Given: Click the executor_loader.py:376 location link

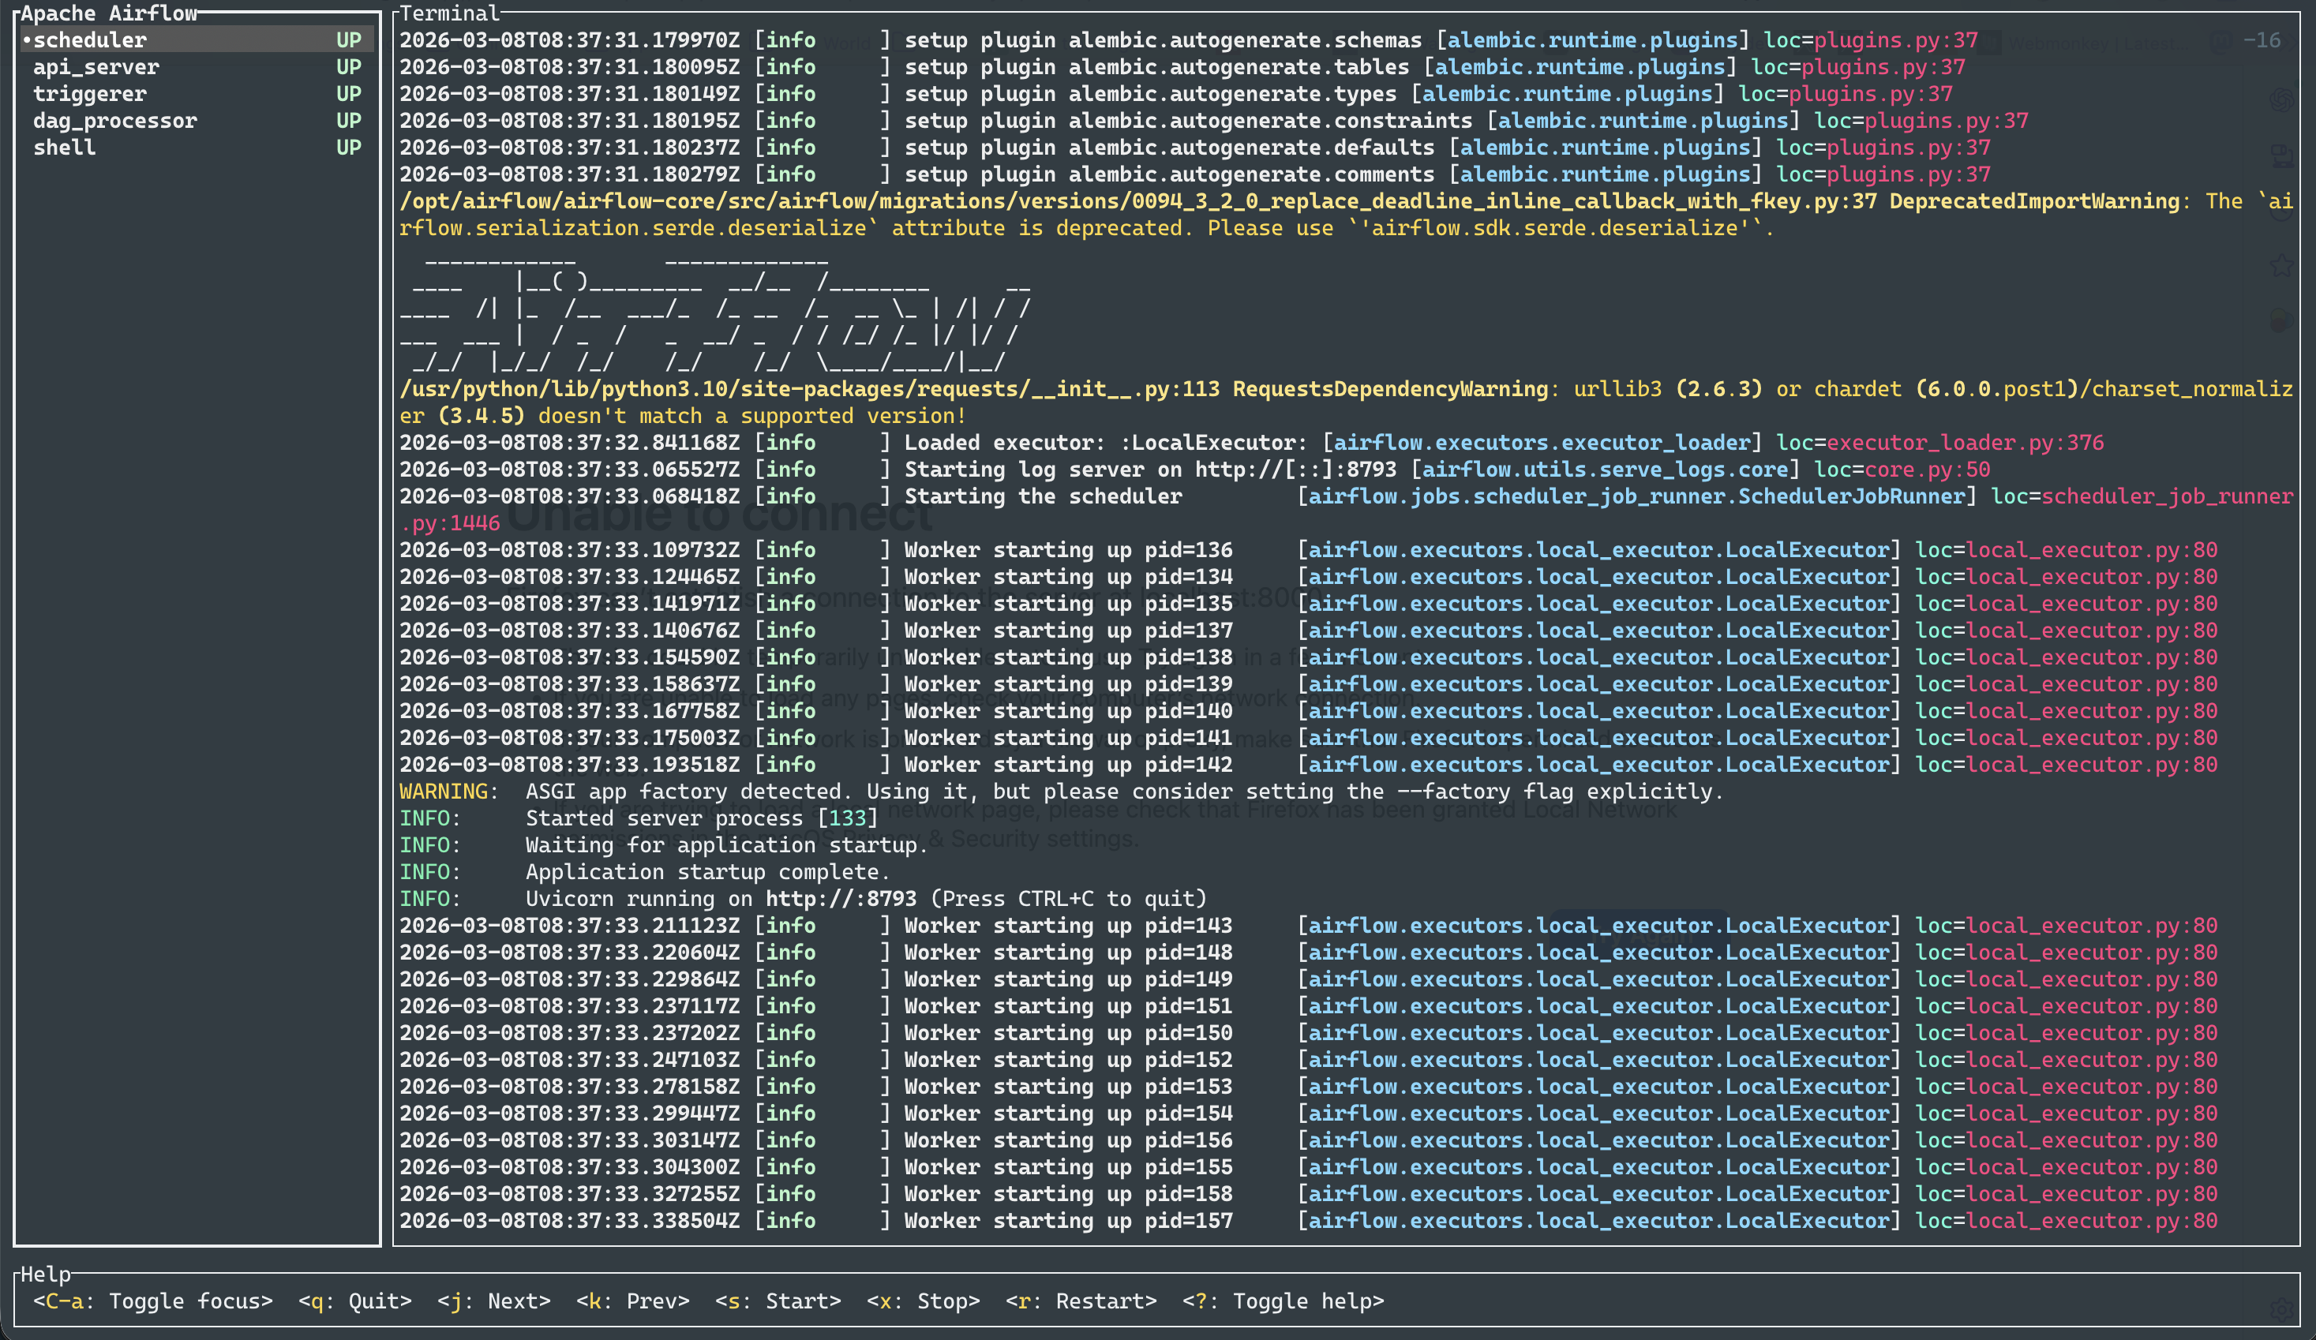Looking at the screenshot, I should pyautogui.click(x=1964, y=443).
